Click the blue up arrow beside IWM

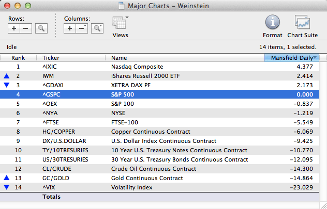[6, 76]
